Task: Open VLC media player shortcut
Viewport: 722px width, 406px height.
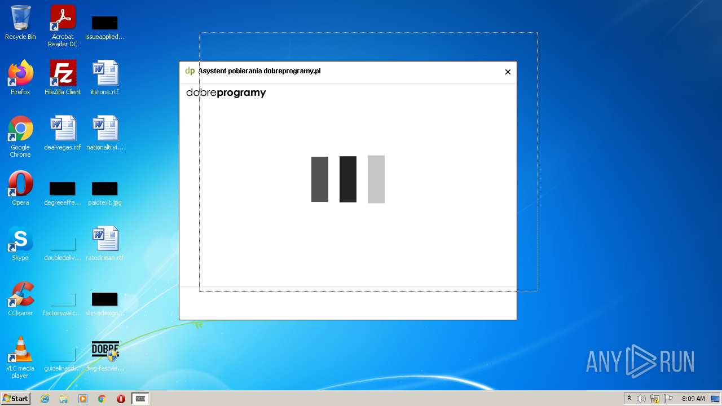Action: (20, 358)
